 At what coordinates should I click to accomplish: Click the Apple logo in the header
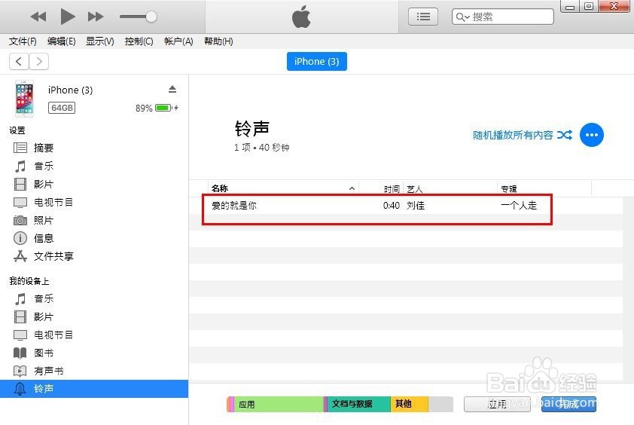(301, 17)
